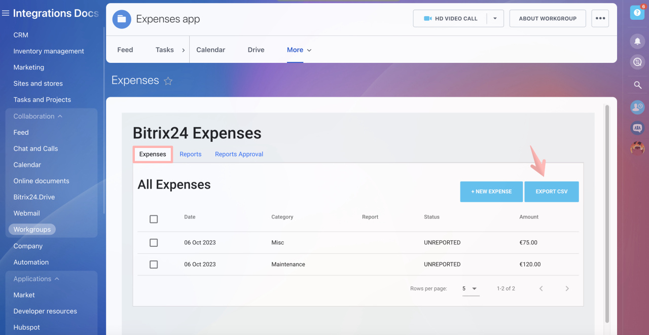The height and width of the screenshot is (335, 649).
Task: Switch to the Tasks tab
Action: [165, 50]
